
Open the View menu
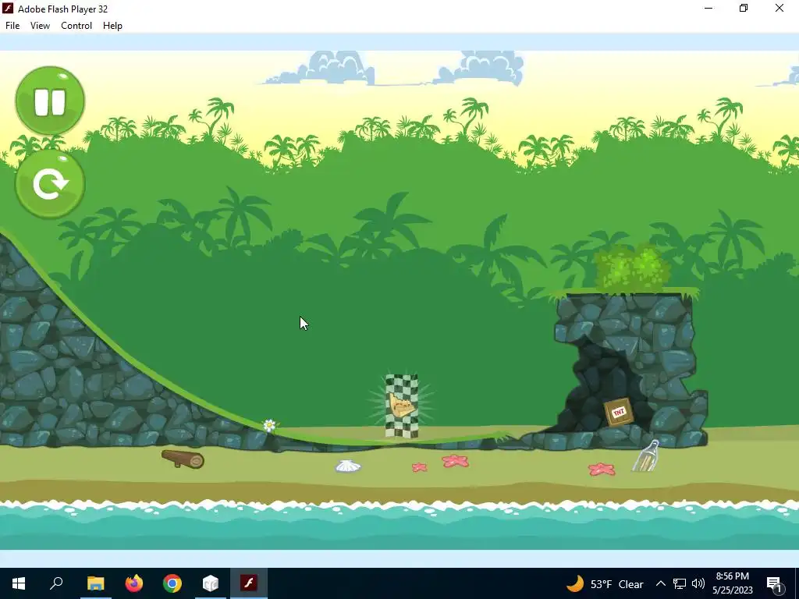click(x=40, y=26)
